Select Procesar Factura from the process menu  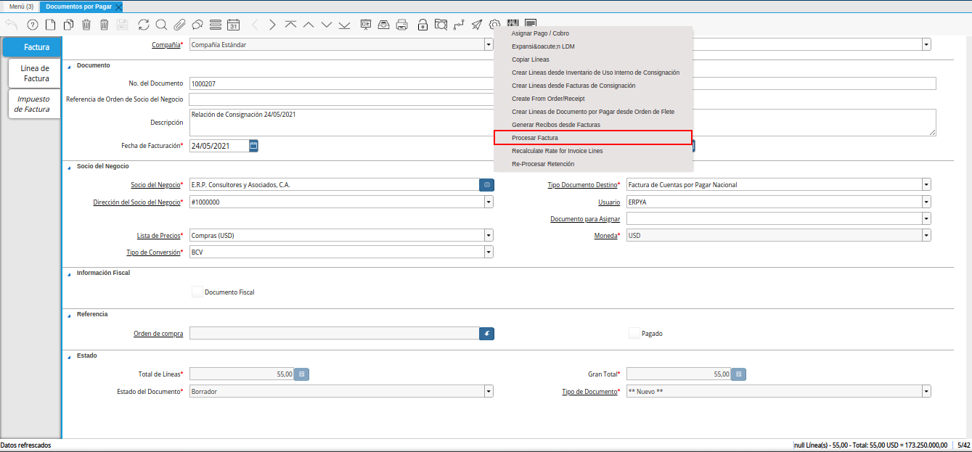click(535, 138)
